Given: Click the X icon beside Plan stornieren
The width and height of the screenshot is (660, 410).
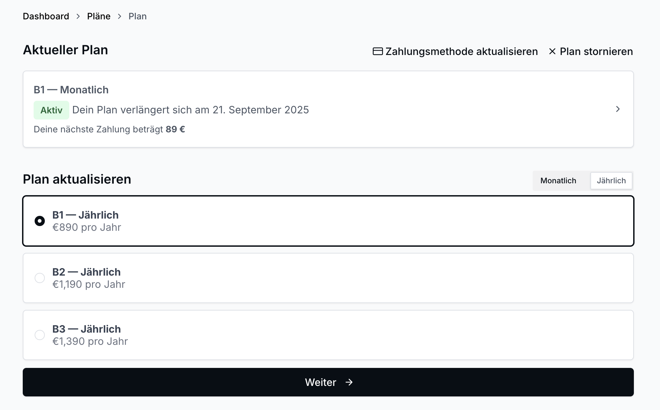Looking at the screenshot, I should [x=552, y=51].
